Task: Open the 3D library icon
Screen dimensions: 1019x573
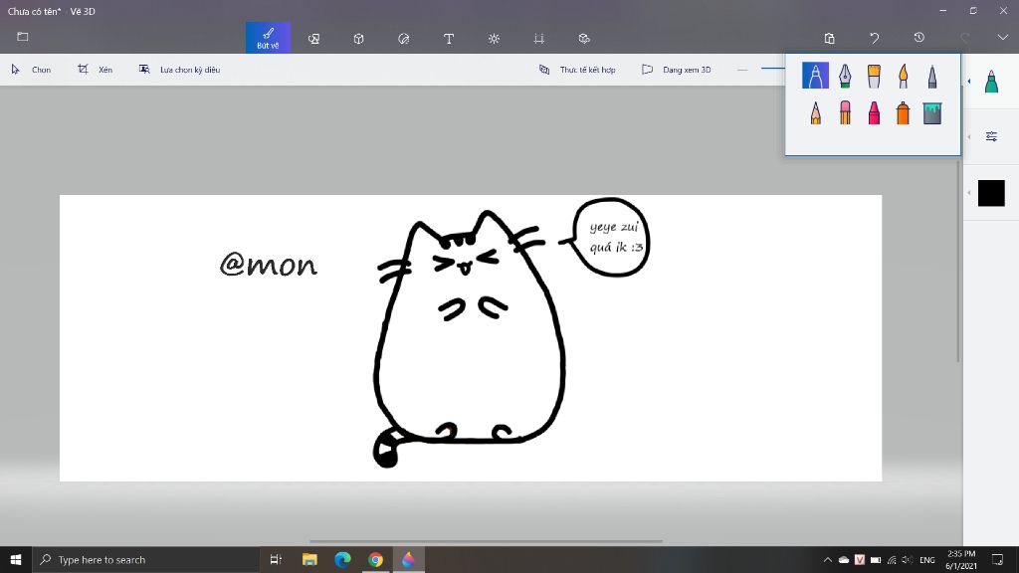Action: [x=584, y=39]
